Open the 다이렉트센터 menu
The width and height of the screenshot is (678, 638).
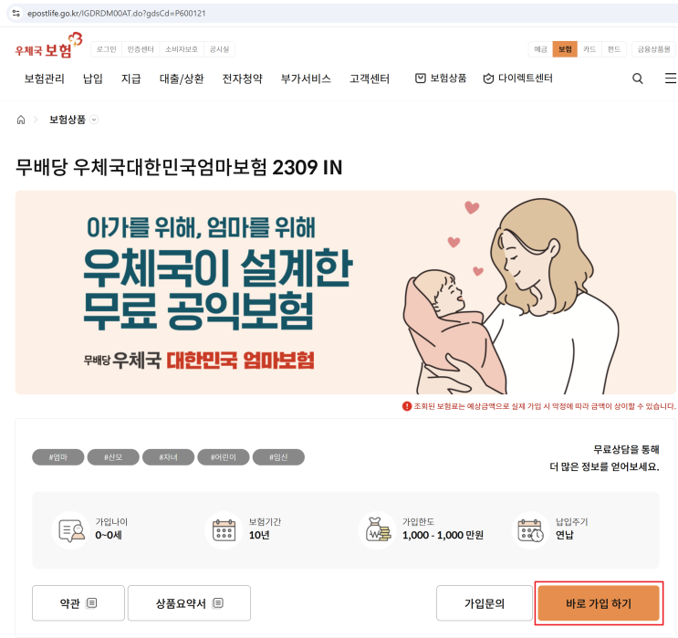[x=517, y=78]
